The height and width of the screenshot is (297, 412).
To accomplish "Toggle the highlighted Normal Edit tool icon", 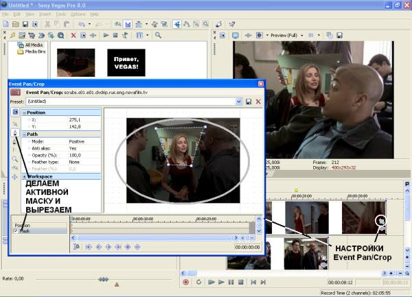I will [x=177, y=25].
